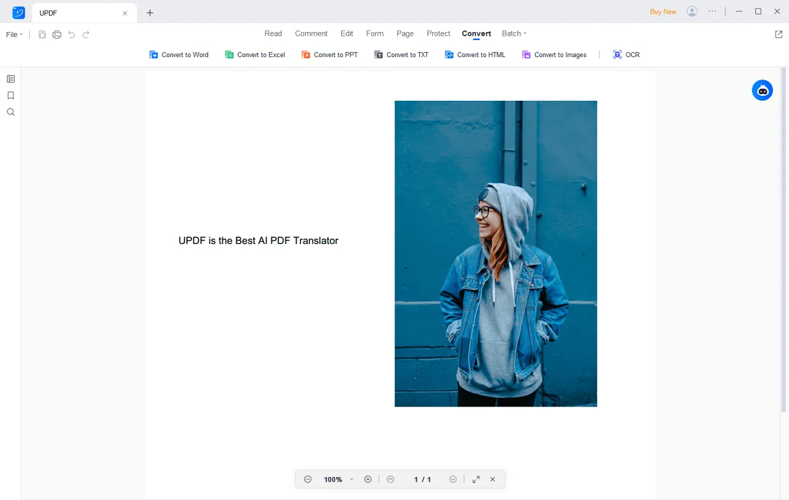Screen dimensions: 789x500
Task: Click the share/export icon at top right
Action: click(x=779, y=35)
